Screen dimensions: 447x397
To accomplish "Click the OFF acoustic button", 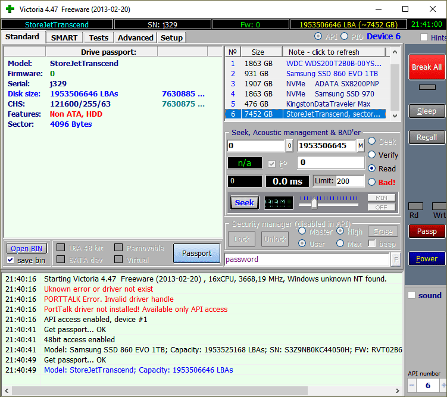I will pyautogui.click(x=382, y=207).
